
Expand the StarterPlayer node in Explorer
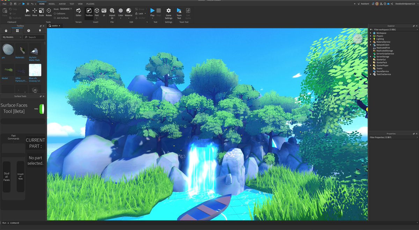pyautogui.click(x=371, y=66)
